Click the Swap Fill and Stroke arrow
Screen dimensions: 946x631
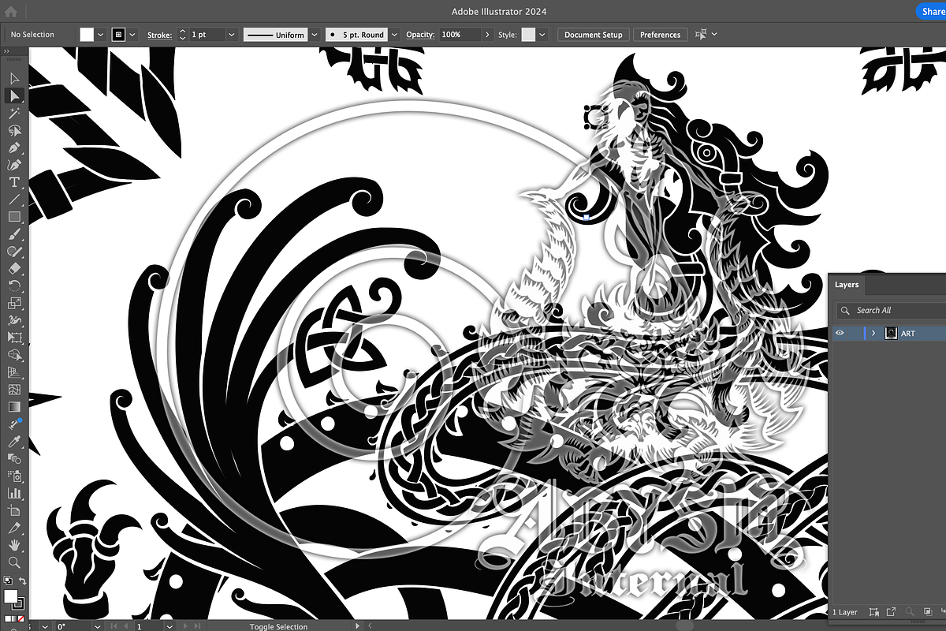23,581
